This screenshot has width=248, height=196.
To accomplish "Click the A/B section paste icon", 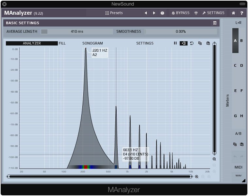I will [242, 144].
